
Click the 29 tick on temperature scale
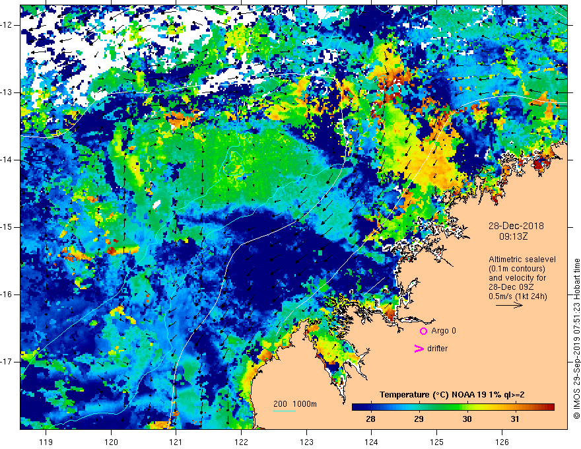(419, 419)
